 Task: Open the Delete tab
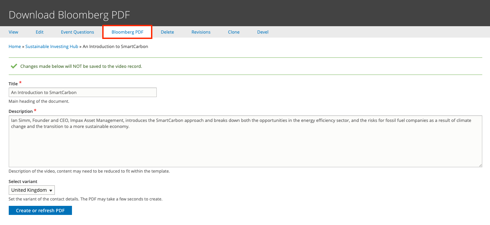coord(167,32)
